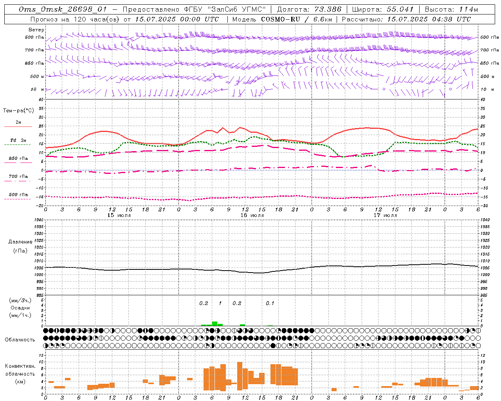Click the Td 2м legend entry

(x=18, y=140)
